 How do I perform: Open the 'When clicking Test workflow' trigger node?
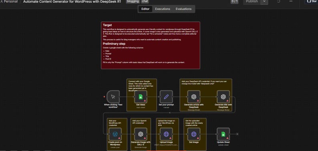click(x=113, y=97)
